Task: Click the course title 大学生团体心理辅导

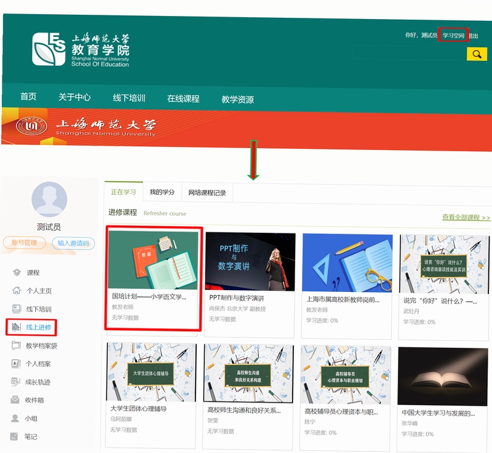Action: click(138, 409)
